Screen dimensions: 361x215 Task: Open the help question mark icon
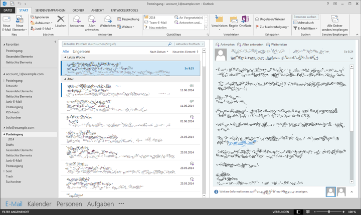(x=328, y=4)
